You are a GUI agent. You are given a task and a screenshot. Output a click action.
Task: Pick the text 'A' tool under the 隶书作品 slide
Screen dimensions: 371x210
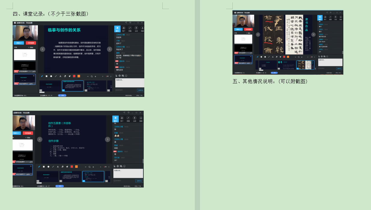(273, 57)
